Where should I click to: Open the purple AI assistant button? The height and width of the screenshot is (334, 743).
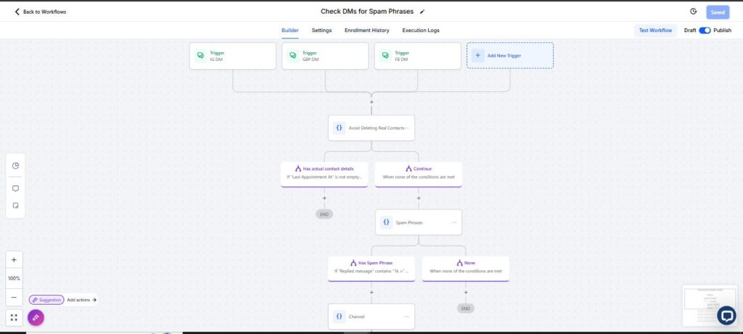coord(36,317)
